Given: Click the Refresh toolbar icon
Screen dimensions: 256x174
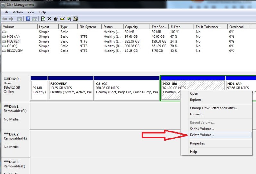Looking at the screenshot, I should coord(43,19).
